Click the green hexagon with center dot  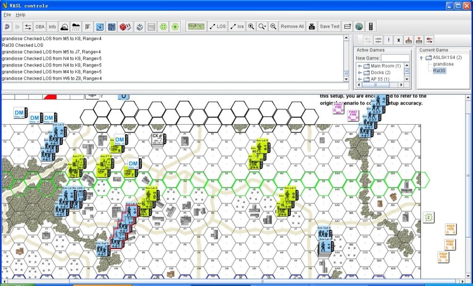pyautogui.click(x=175, y=26)
